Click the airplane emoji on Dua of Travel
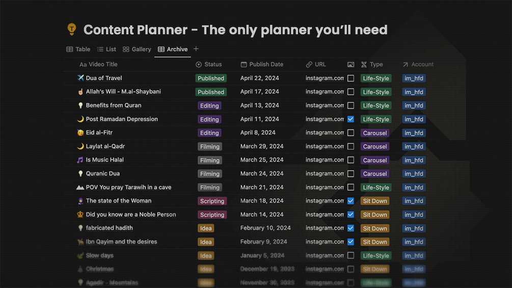Screen dimensions: 512x288 (80, 78)
